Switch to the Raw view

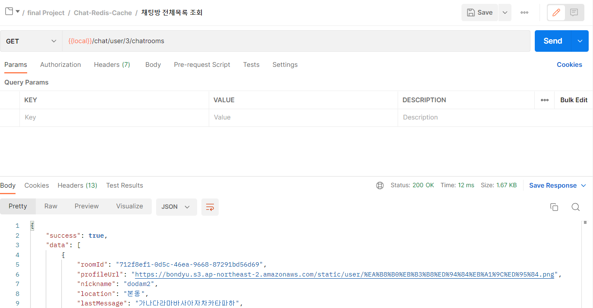click(51, 206)
